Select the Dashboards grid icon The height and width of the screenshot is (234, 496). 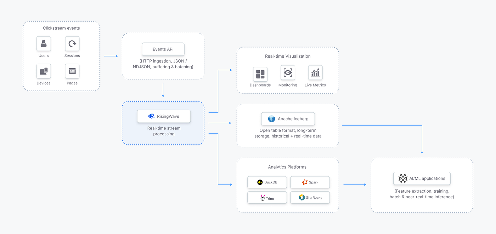(260, 74)
